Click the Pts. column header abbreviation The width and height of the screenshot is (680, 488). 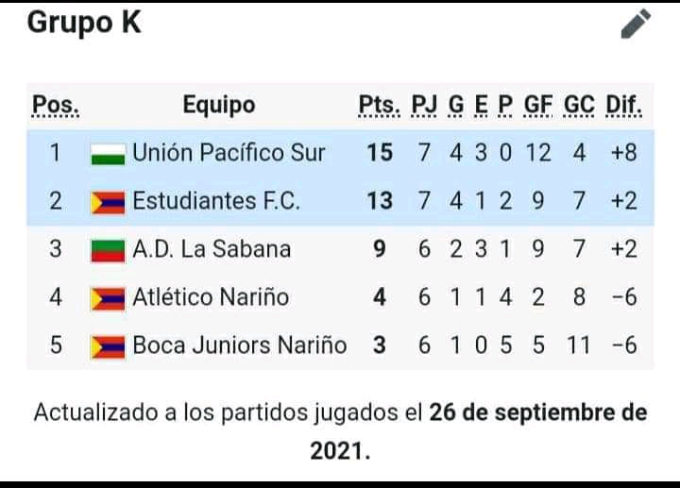380,106
